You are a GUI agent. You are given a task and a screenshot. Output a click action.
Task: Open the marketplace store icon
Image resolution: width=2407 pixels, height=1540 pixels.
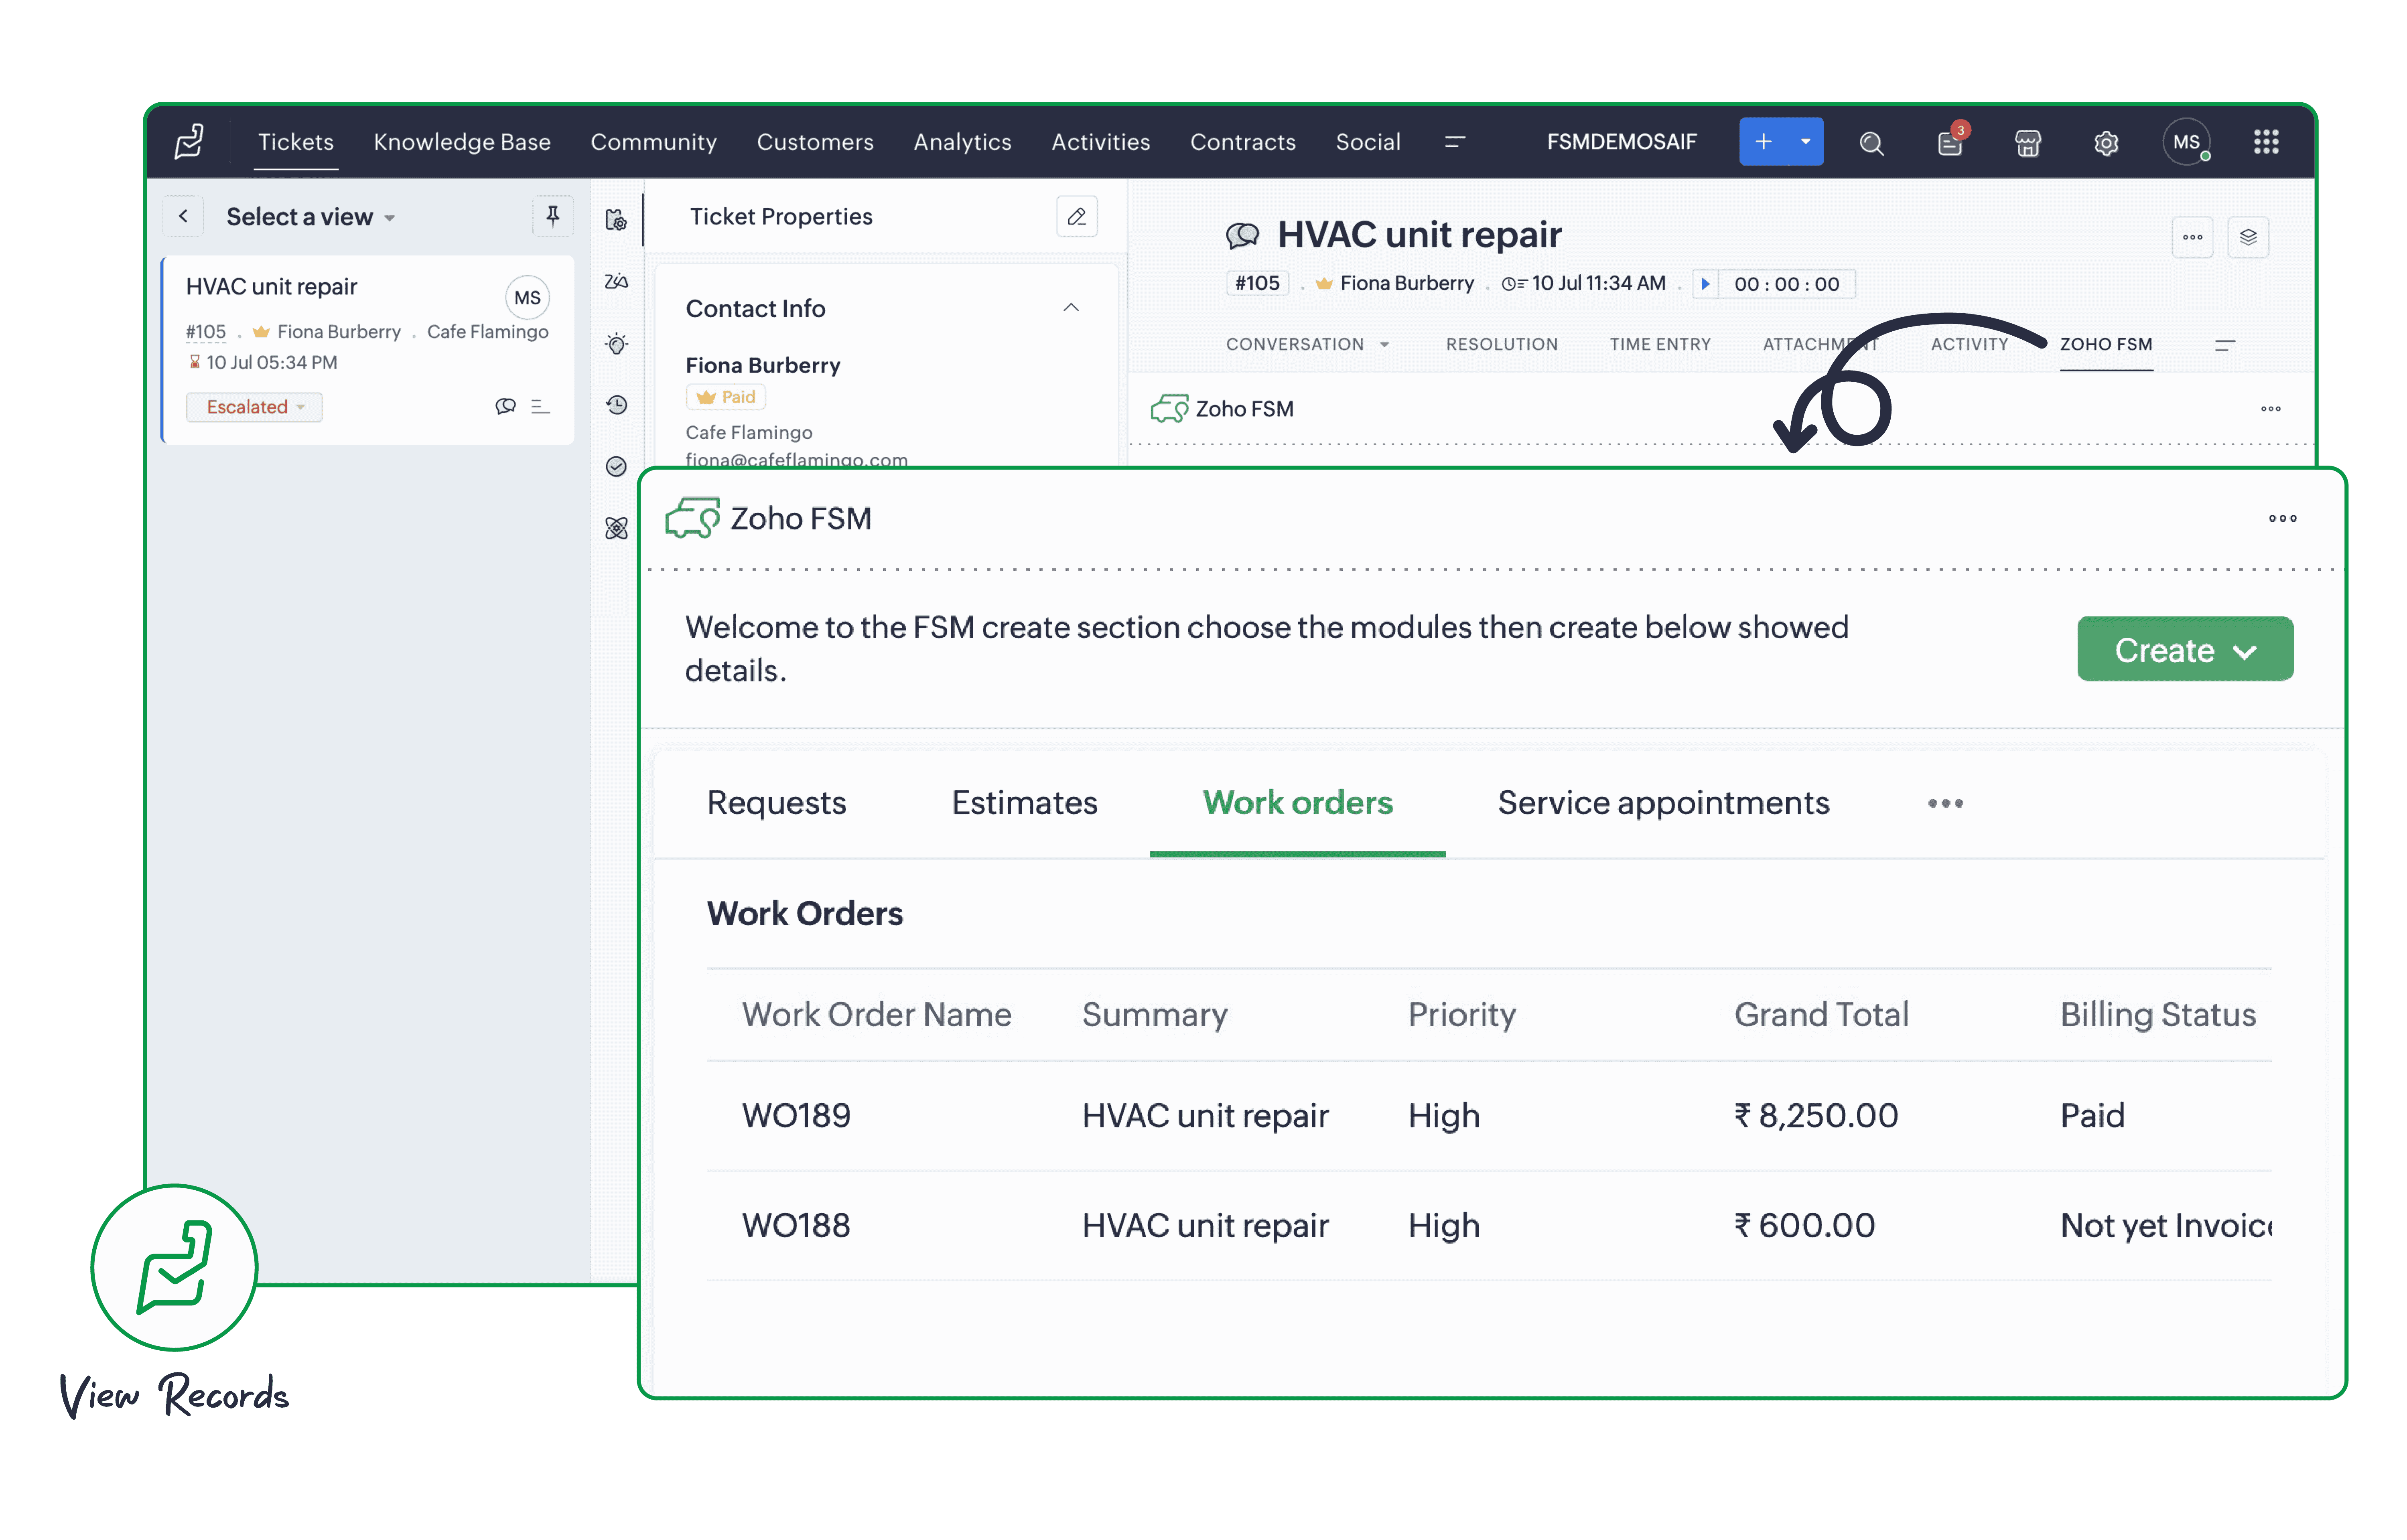point(2027,143)
